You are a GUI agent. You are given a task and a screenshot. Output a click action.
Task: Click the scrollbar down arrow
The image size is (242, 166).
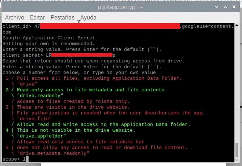237,160
